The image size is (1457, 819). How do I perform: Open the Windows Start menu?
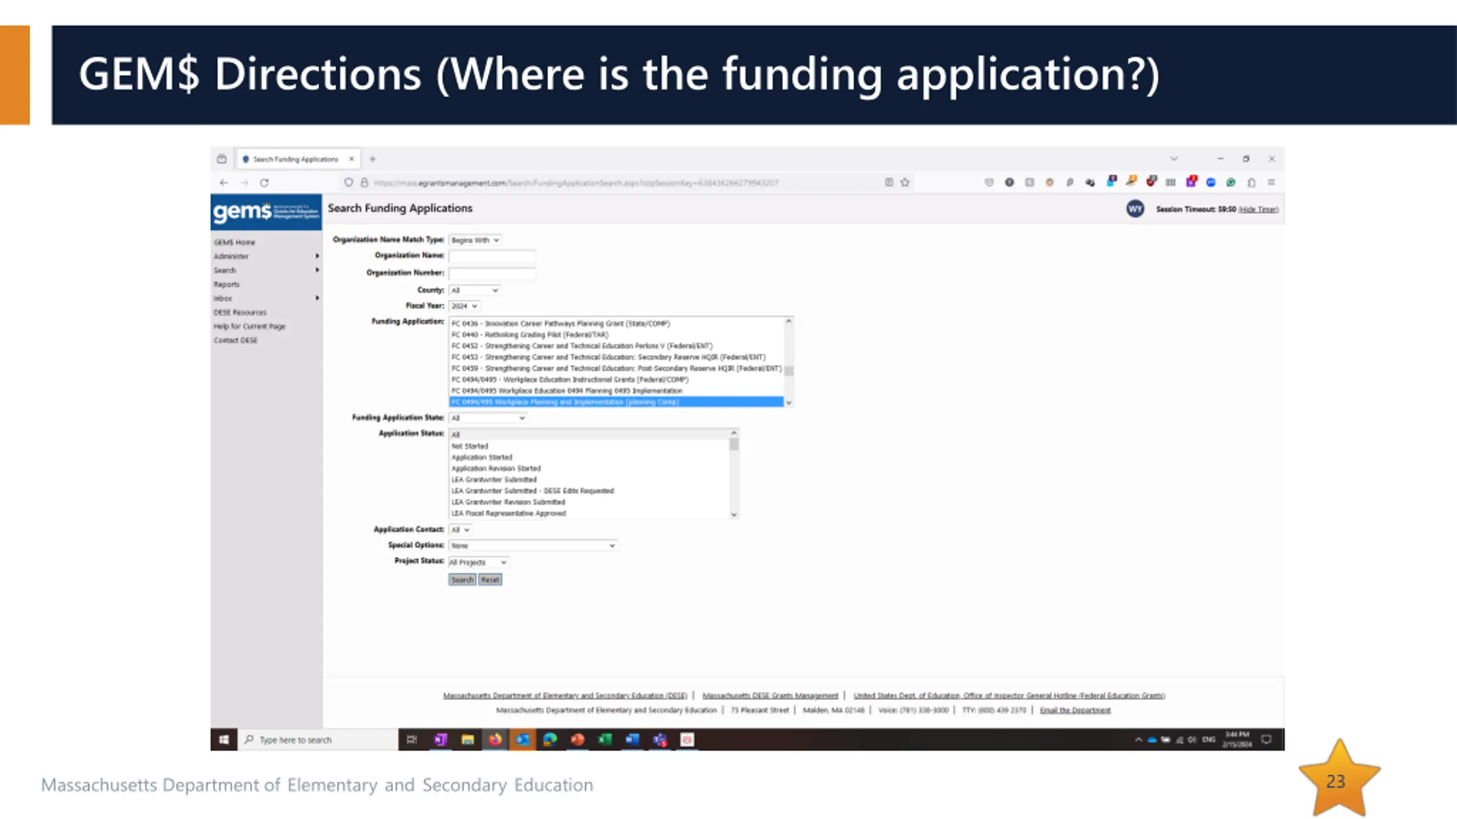pyautogui.click(x=224, y=739)
